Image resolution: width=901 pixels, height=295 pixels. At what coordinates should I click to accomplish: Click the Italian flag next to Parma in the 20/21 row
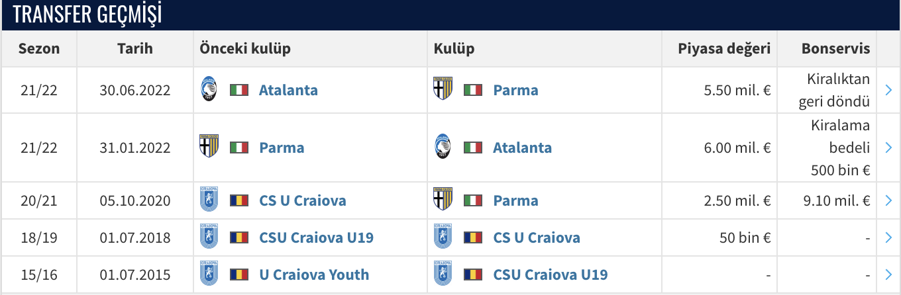coord(473,200)
